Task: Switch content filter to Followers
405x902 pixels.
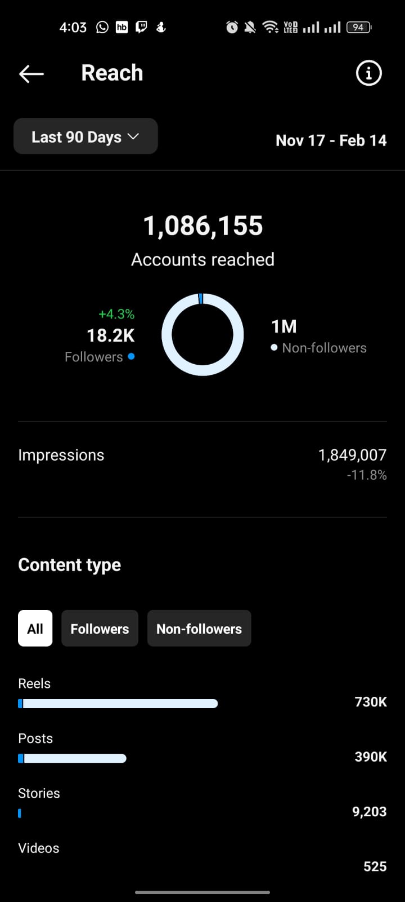Action: 100,628
